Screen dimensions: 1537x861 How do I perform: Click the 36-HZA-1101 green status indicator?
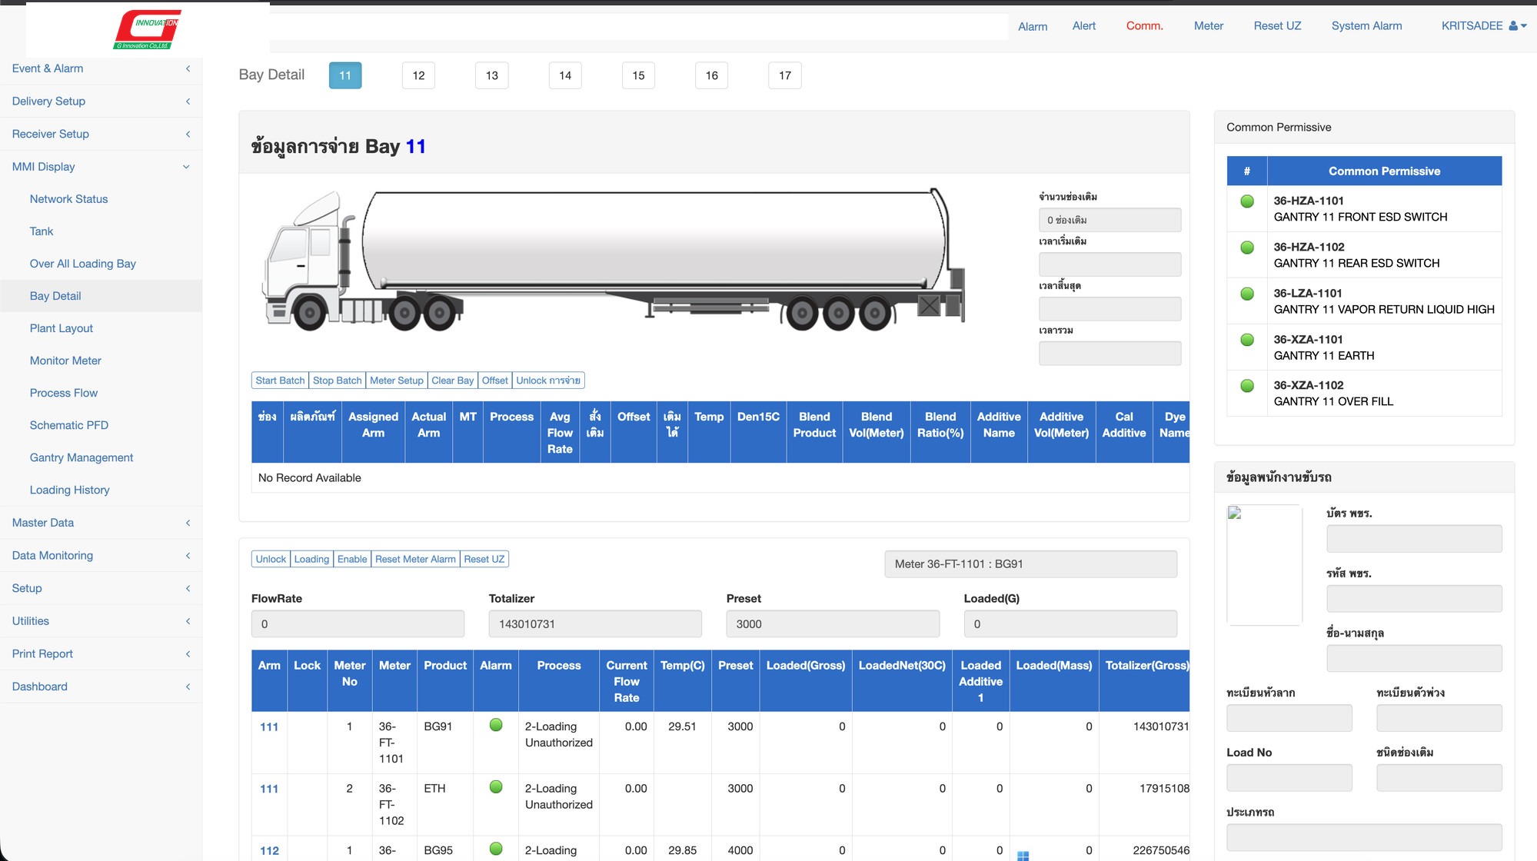1247,201
